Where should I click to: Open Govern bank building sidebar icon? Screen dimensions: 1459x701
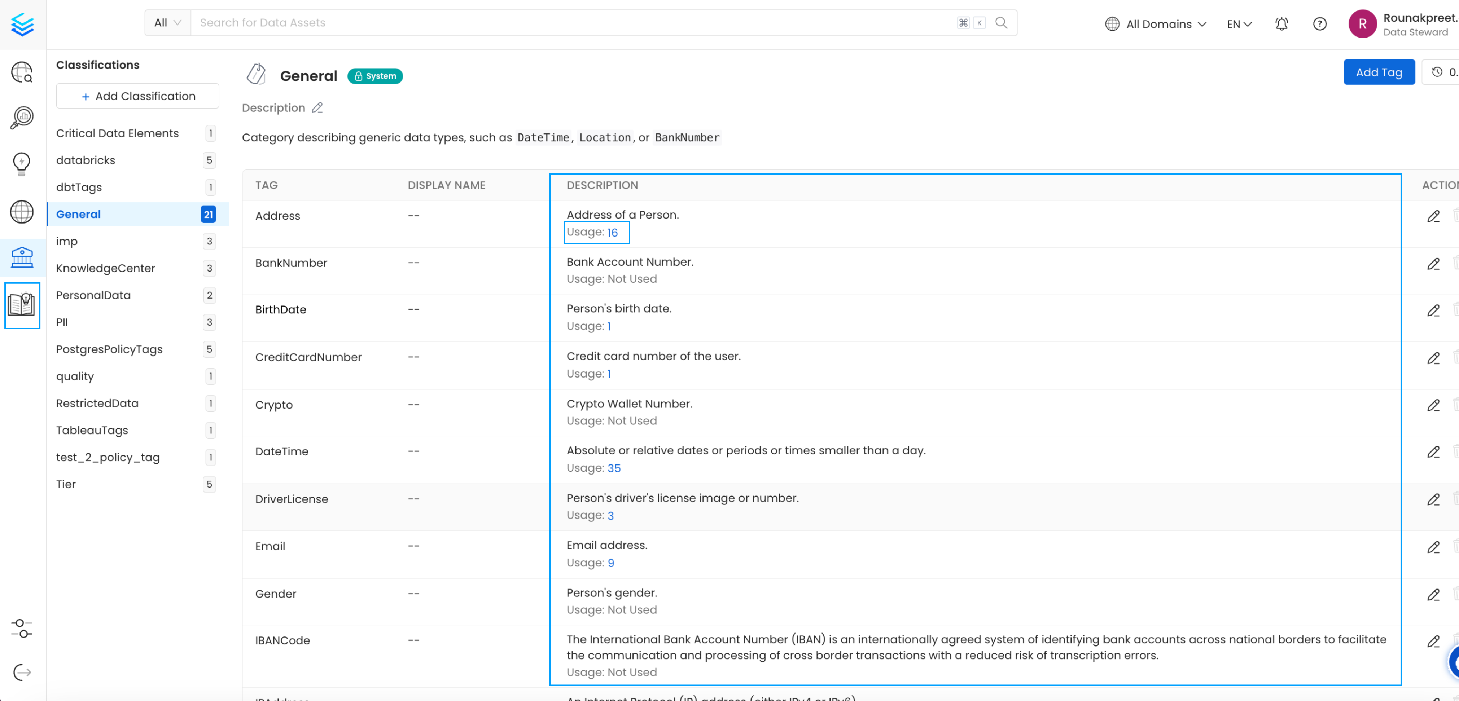(x=22, y=257)
